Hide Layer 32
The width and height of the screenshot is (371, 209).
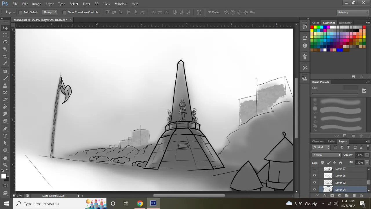pos(314,183)
